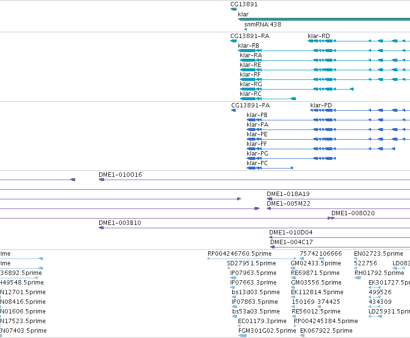
Task: Click the N12701.5prime EST label
Action: pos(23,292)
